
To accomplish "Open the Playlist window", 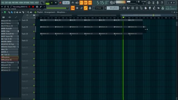I will click(124, 8).
